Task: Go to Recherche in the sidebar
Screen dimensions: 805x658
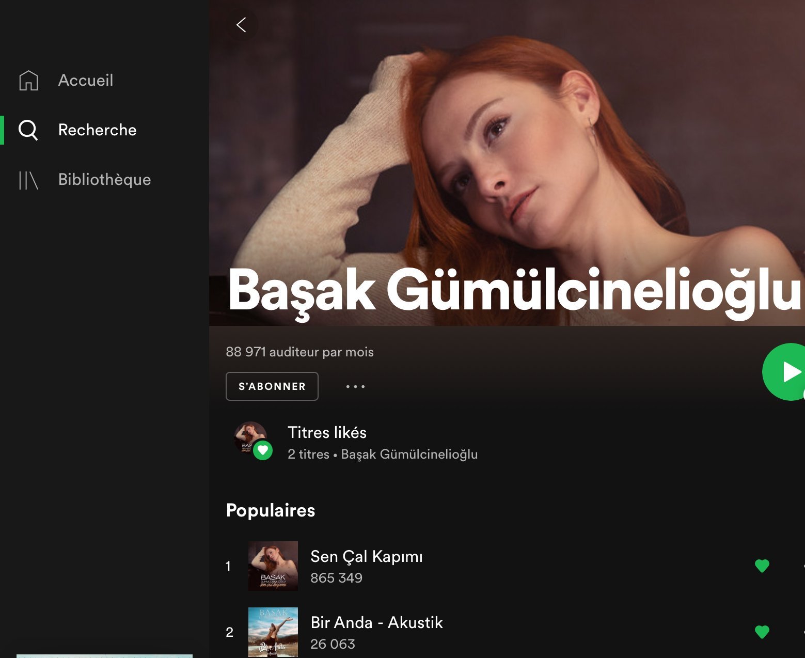Action: tap(97, 130)
